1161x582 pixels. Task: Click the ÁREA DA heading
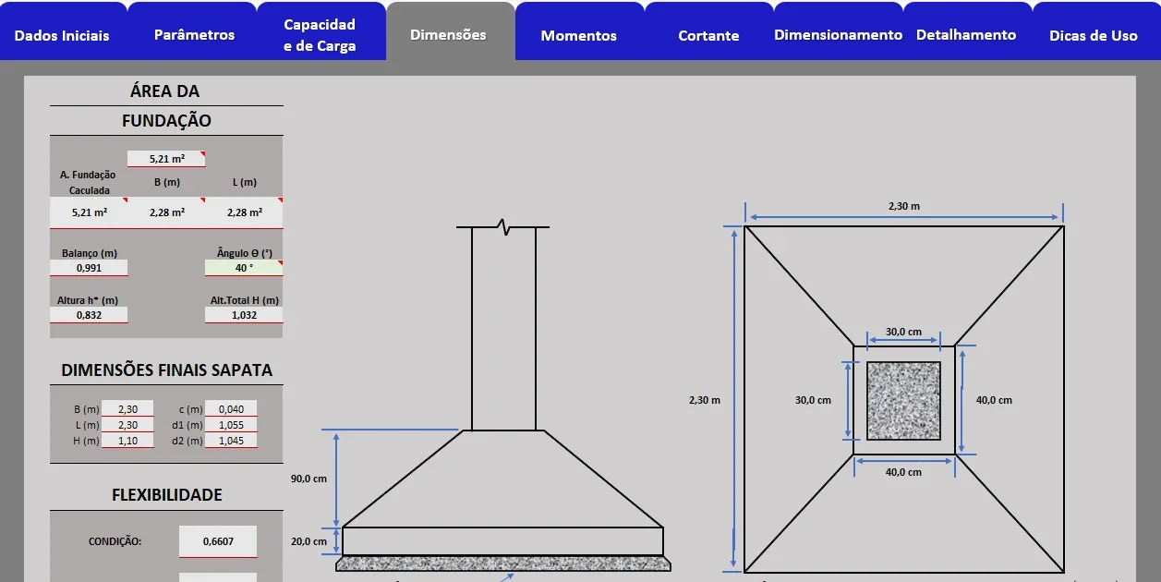[165, 91]
